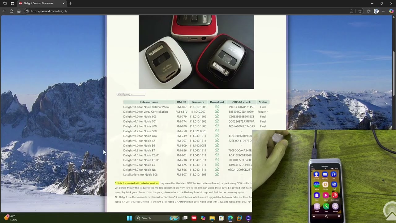396x223 pixels.
Task: Download Delight v1.2 for Nokia 500
Action: coord(217,131)
